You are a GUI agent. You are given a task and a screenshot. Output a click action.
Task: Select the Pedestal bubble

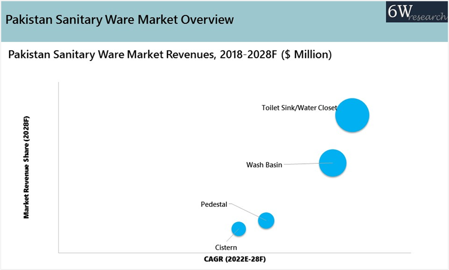pyautogui.click(x=266, y=220)
